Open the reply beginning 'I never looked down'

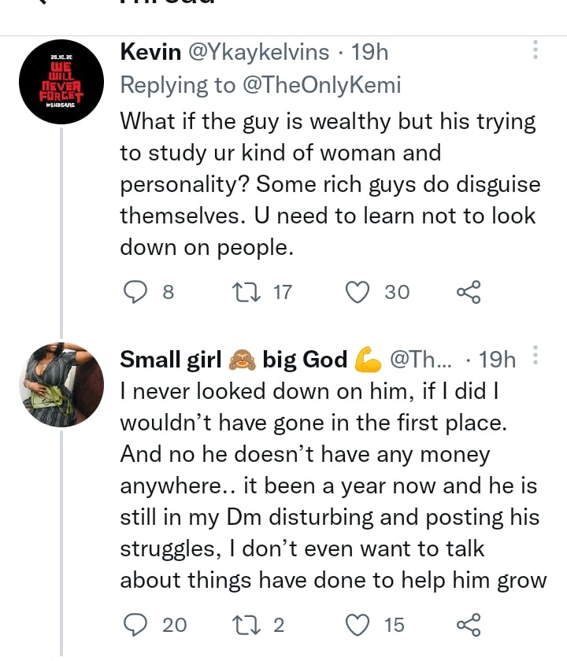[331, 486]
